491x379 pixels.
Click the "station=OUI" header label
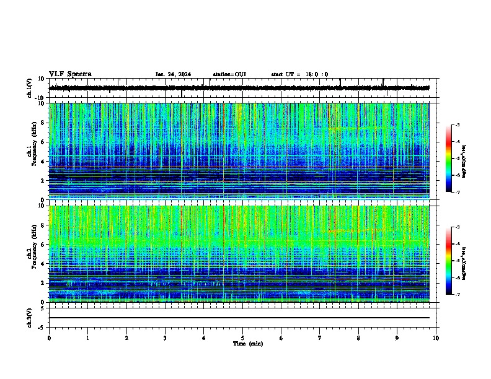[x=229, y=74]
